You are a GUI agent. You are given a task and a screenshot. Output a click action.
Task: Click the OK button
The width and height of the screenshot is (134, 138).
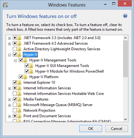click(91, 129)
